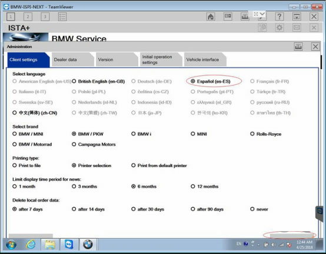Limit news display to 1 month
The image size is (326, 254).
(24, 187)
